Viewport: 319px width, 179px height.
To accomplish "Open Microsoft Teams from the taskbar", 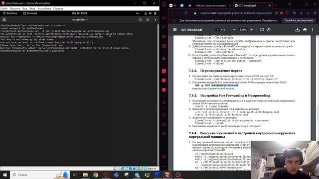I will 116,175.
